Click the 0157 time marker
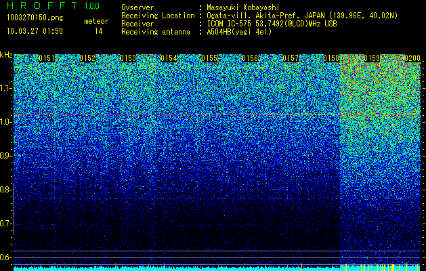 coord(291,58)
